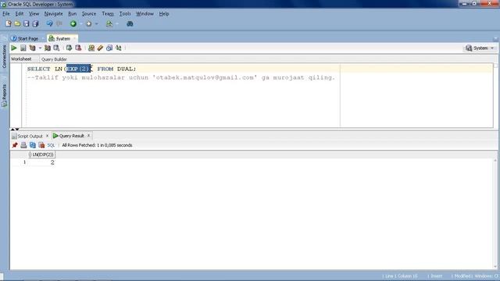Open the Help menu

pos(164,14)
